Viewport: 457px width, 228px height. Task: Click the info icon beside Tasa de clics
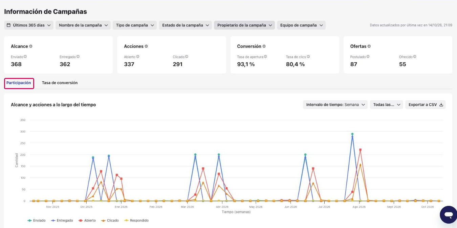308,57
